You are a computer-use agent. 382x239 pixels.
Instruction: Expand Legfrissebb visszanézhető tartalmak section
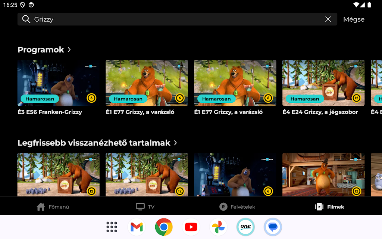click(x=175, y=143)
